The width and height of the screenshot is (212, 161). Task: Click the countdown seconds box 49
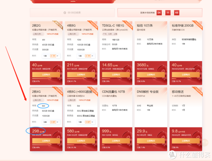177,13
